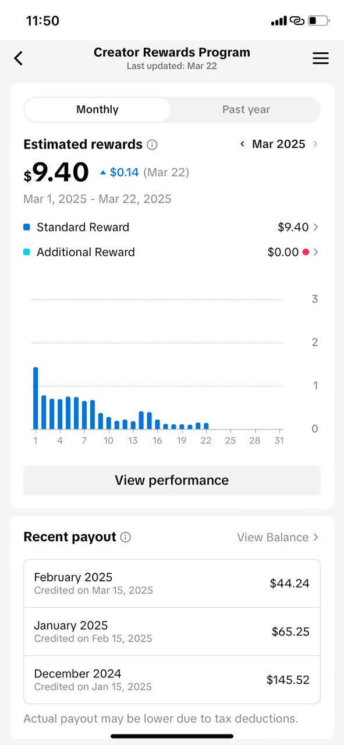The height and width of the screenshot is (745, 344).
Task: Tap battery icon in status bar
Action: tap(318, 21)
